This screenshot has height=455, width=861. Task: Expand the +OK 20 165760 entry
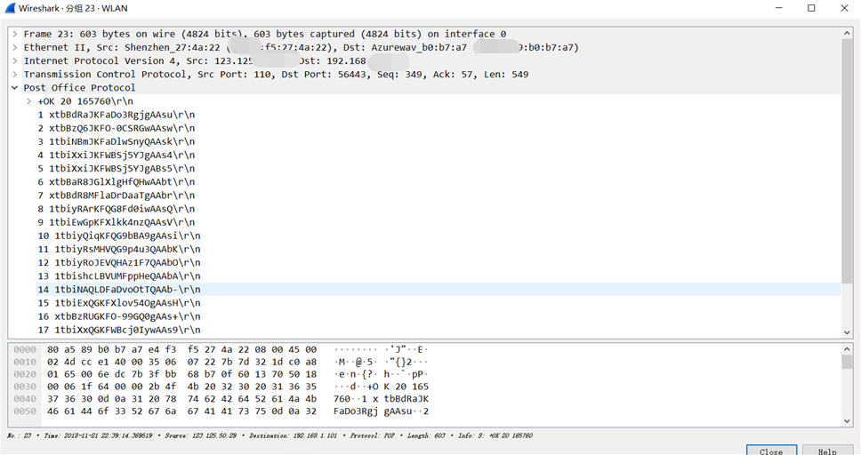pos(28,101)
